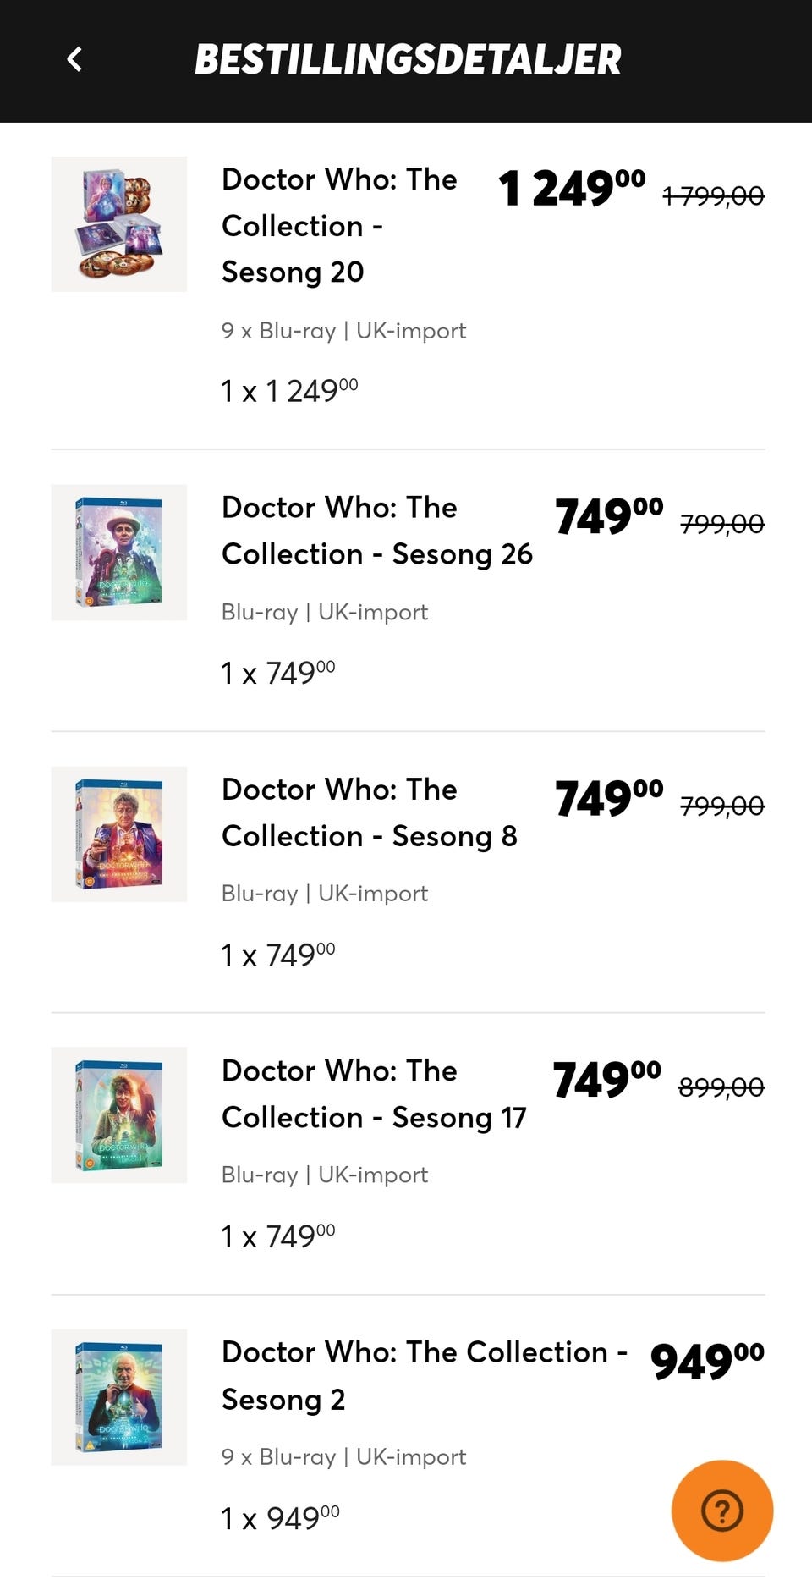Click the 9 x Blu-ray label under Sesong 20

pos(343,331)
